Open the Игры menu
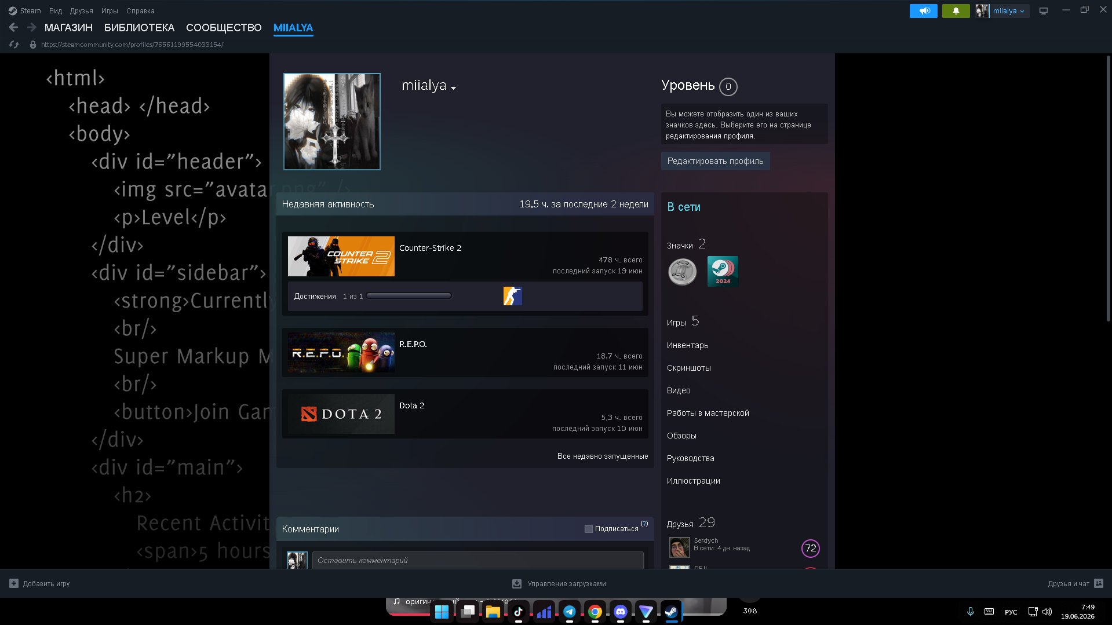Screen dimensions: 1112x625 tap(110, 11)
